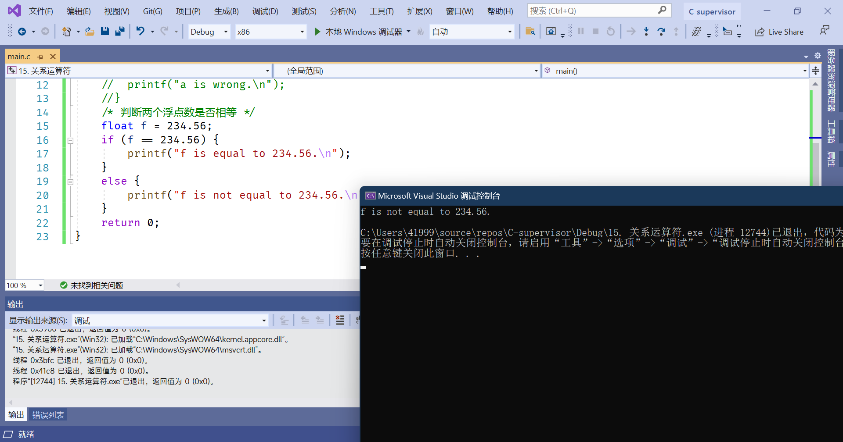The image size is (843, 442).
Task: Open the 工具(T) menu
Action: 382,11
